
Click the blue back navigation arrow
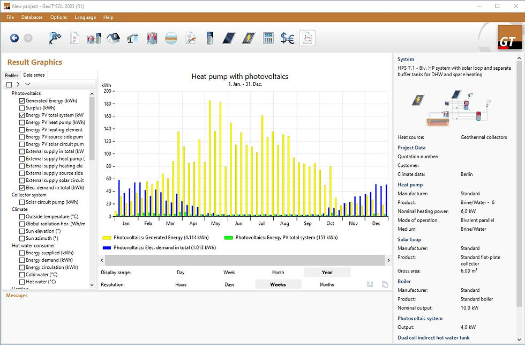tap(14, 38)
